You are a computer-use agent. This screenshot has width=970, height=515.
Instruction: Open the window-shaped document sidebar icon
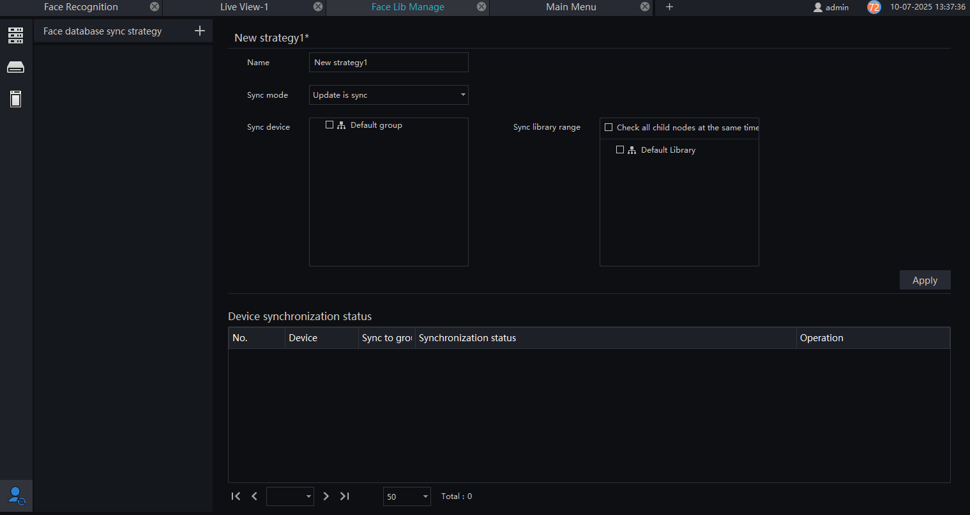(x=15, y=99)
